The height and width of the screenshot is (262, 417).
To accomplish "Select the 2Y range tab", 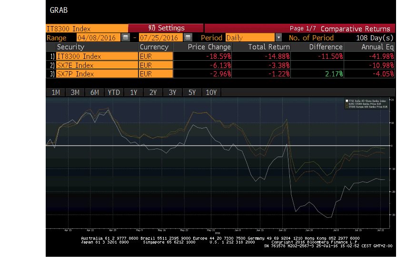I will click(x=153, y=92).
